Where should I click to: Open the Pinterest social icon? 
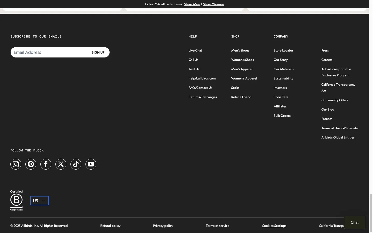point(31,164)
